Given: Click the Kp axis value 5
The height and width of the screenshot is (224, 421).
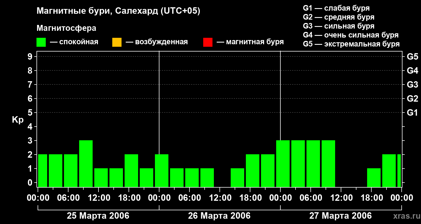Looking at the screenshot, I should pos(31,113).
